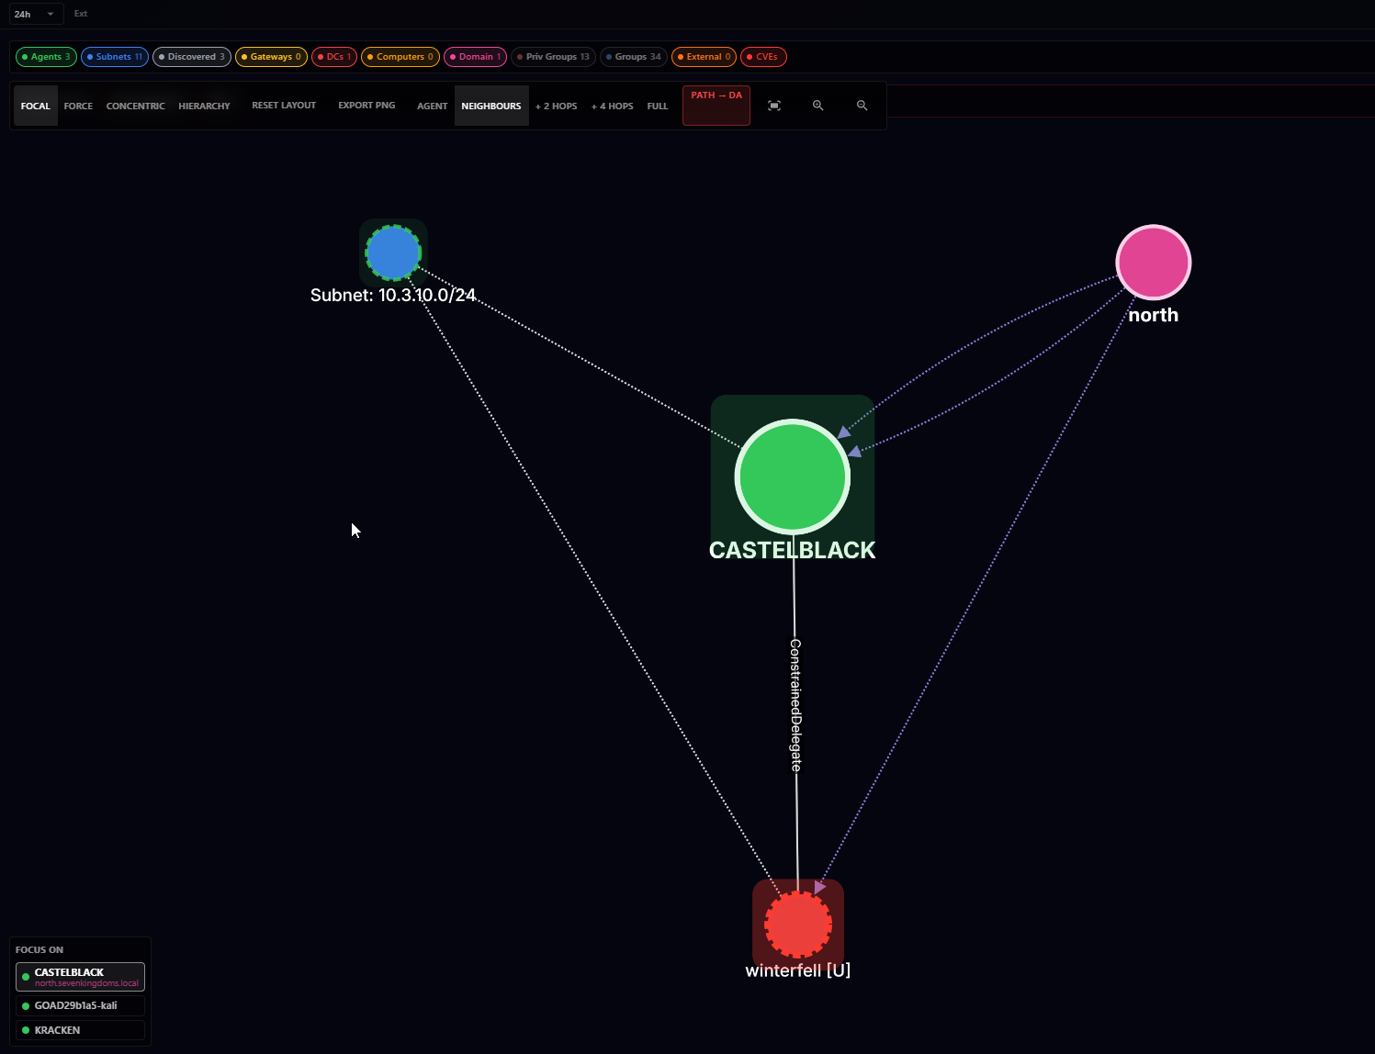The width and height of the screenshot is (1375, 1054).
Task: Select the FOCAL layout mode
Action: click(x=36, y=106)
